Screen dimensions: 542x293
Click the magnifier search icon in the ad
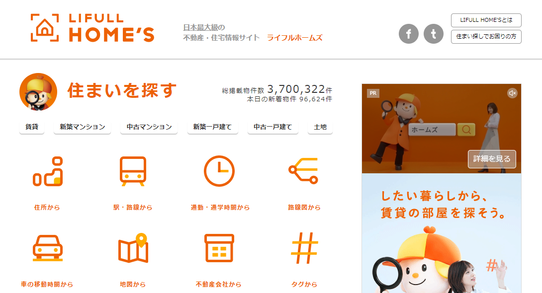tap(466, 130)
